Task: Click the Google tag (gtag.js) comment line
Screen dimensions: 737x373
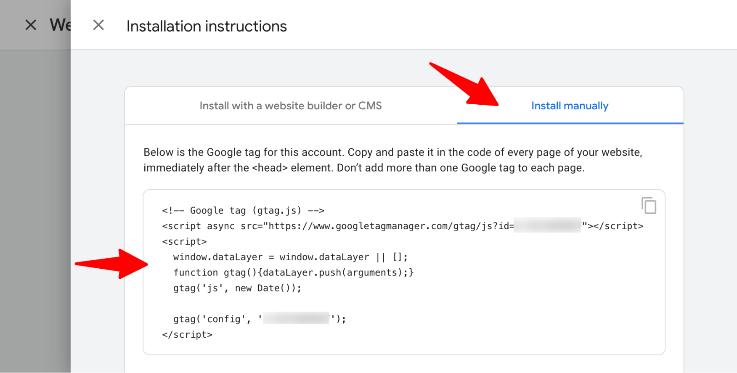Action: 243,211
